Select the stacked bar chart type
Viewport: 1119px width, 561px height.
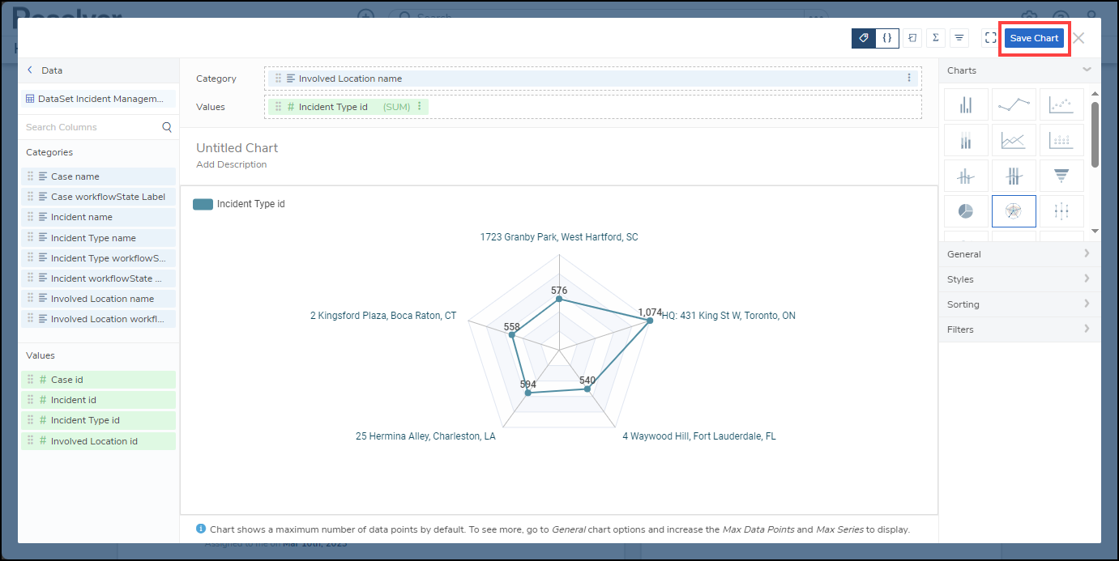tap(966, 140)
